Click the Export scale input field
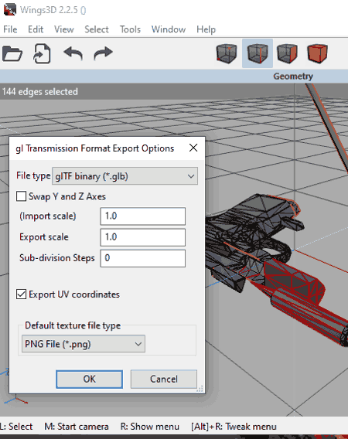 tap(143, 237)
